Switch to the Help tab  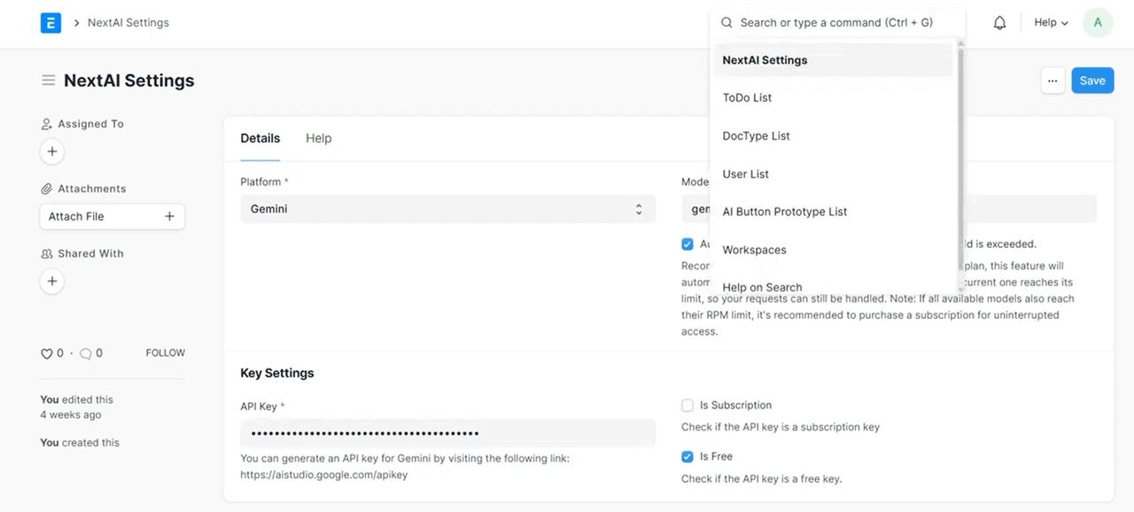point(318,138)
